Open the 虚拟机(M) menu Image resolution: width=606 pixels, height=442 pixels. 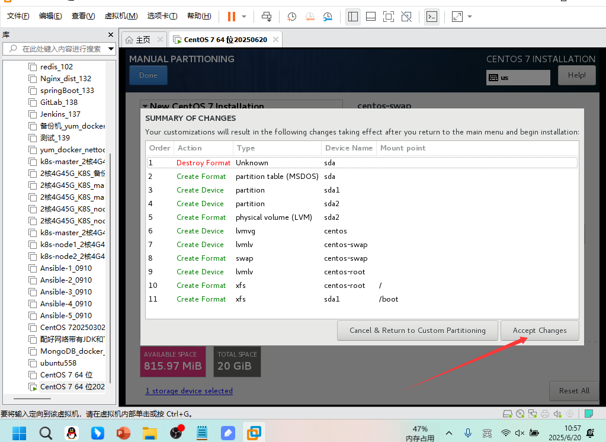(x=121, y=15)
